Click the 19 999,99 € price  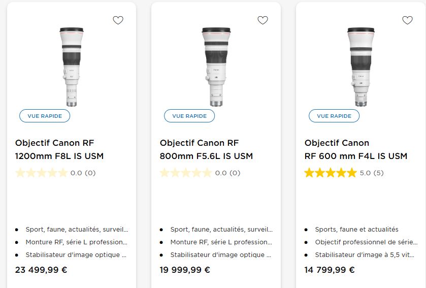[x=185, y=270]
